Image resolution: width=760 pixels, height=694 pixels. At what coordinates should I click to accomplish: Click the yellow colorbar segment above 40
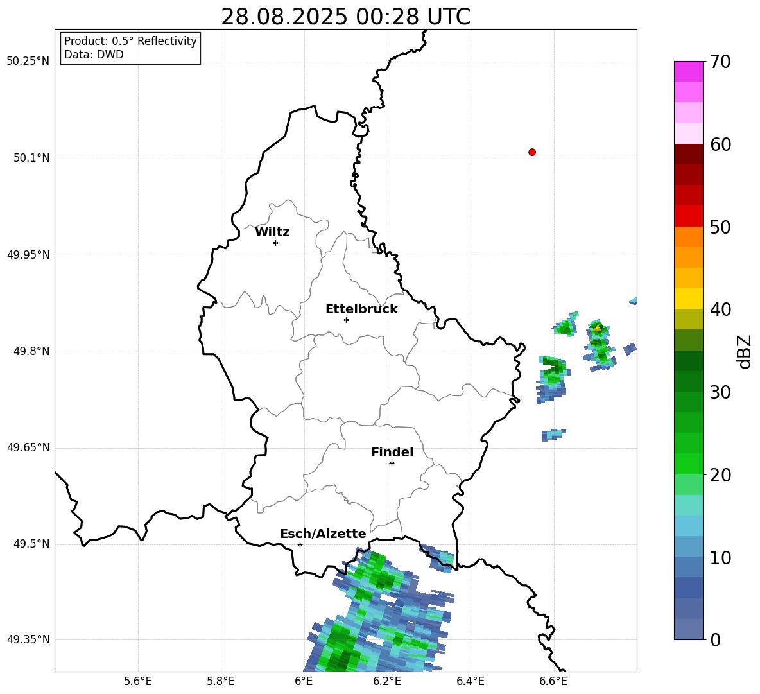tap(688, 299)
